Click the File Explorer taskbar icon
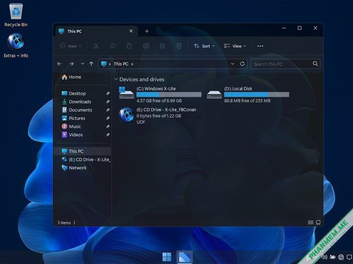Screen dimensions: 353x264 click(185, 257)
